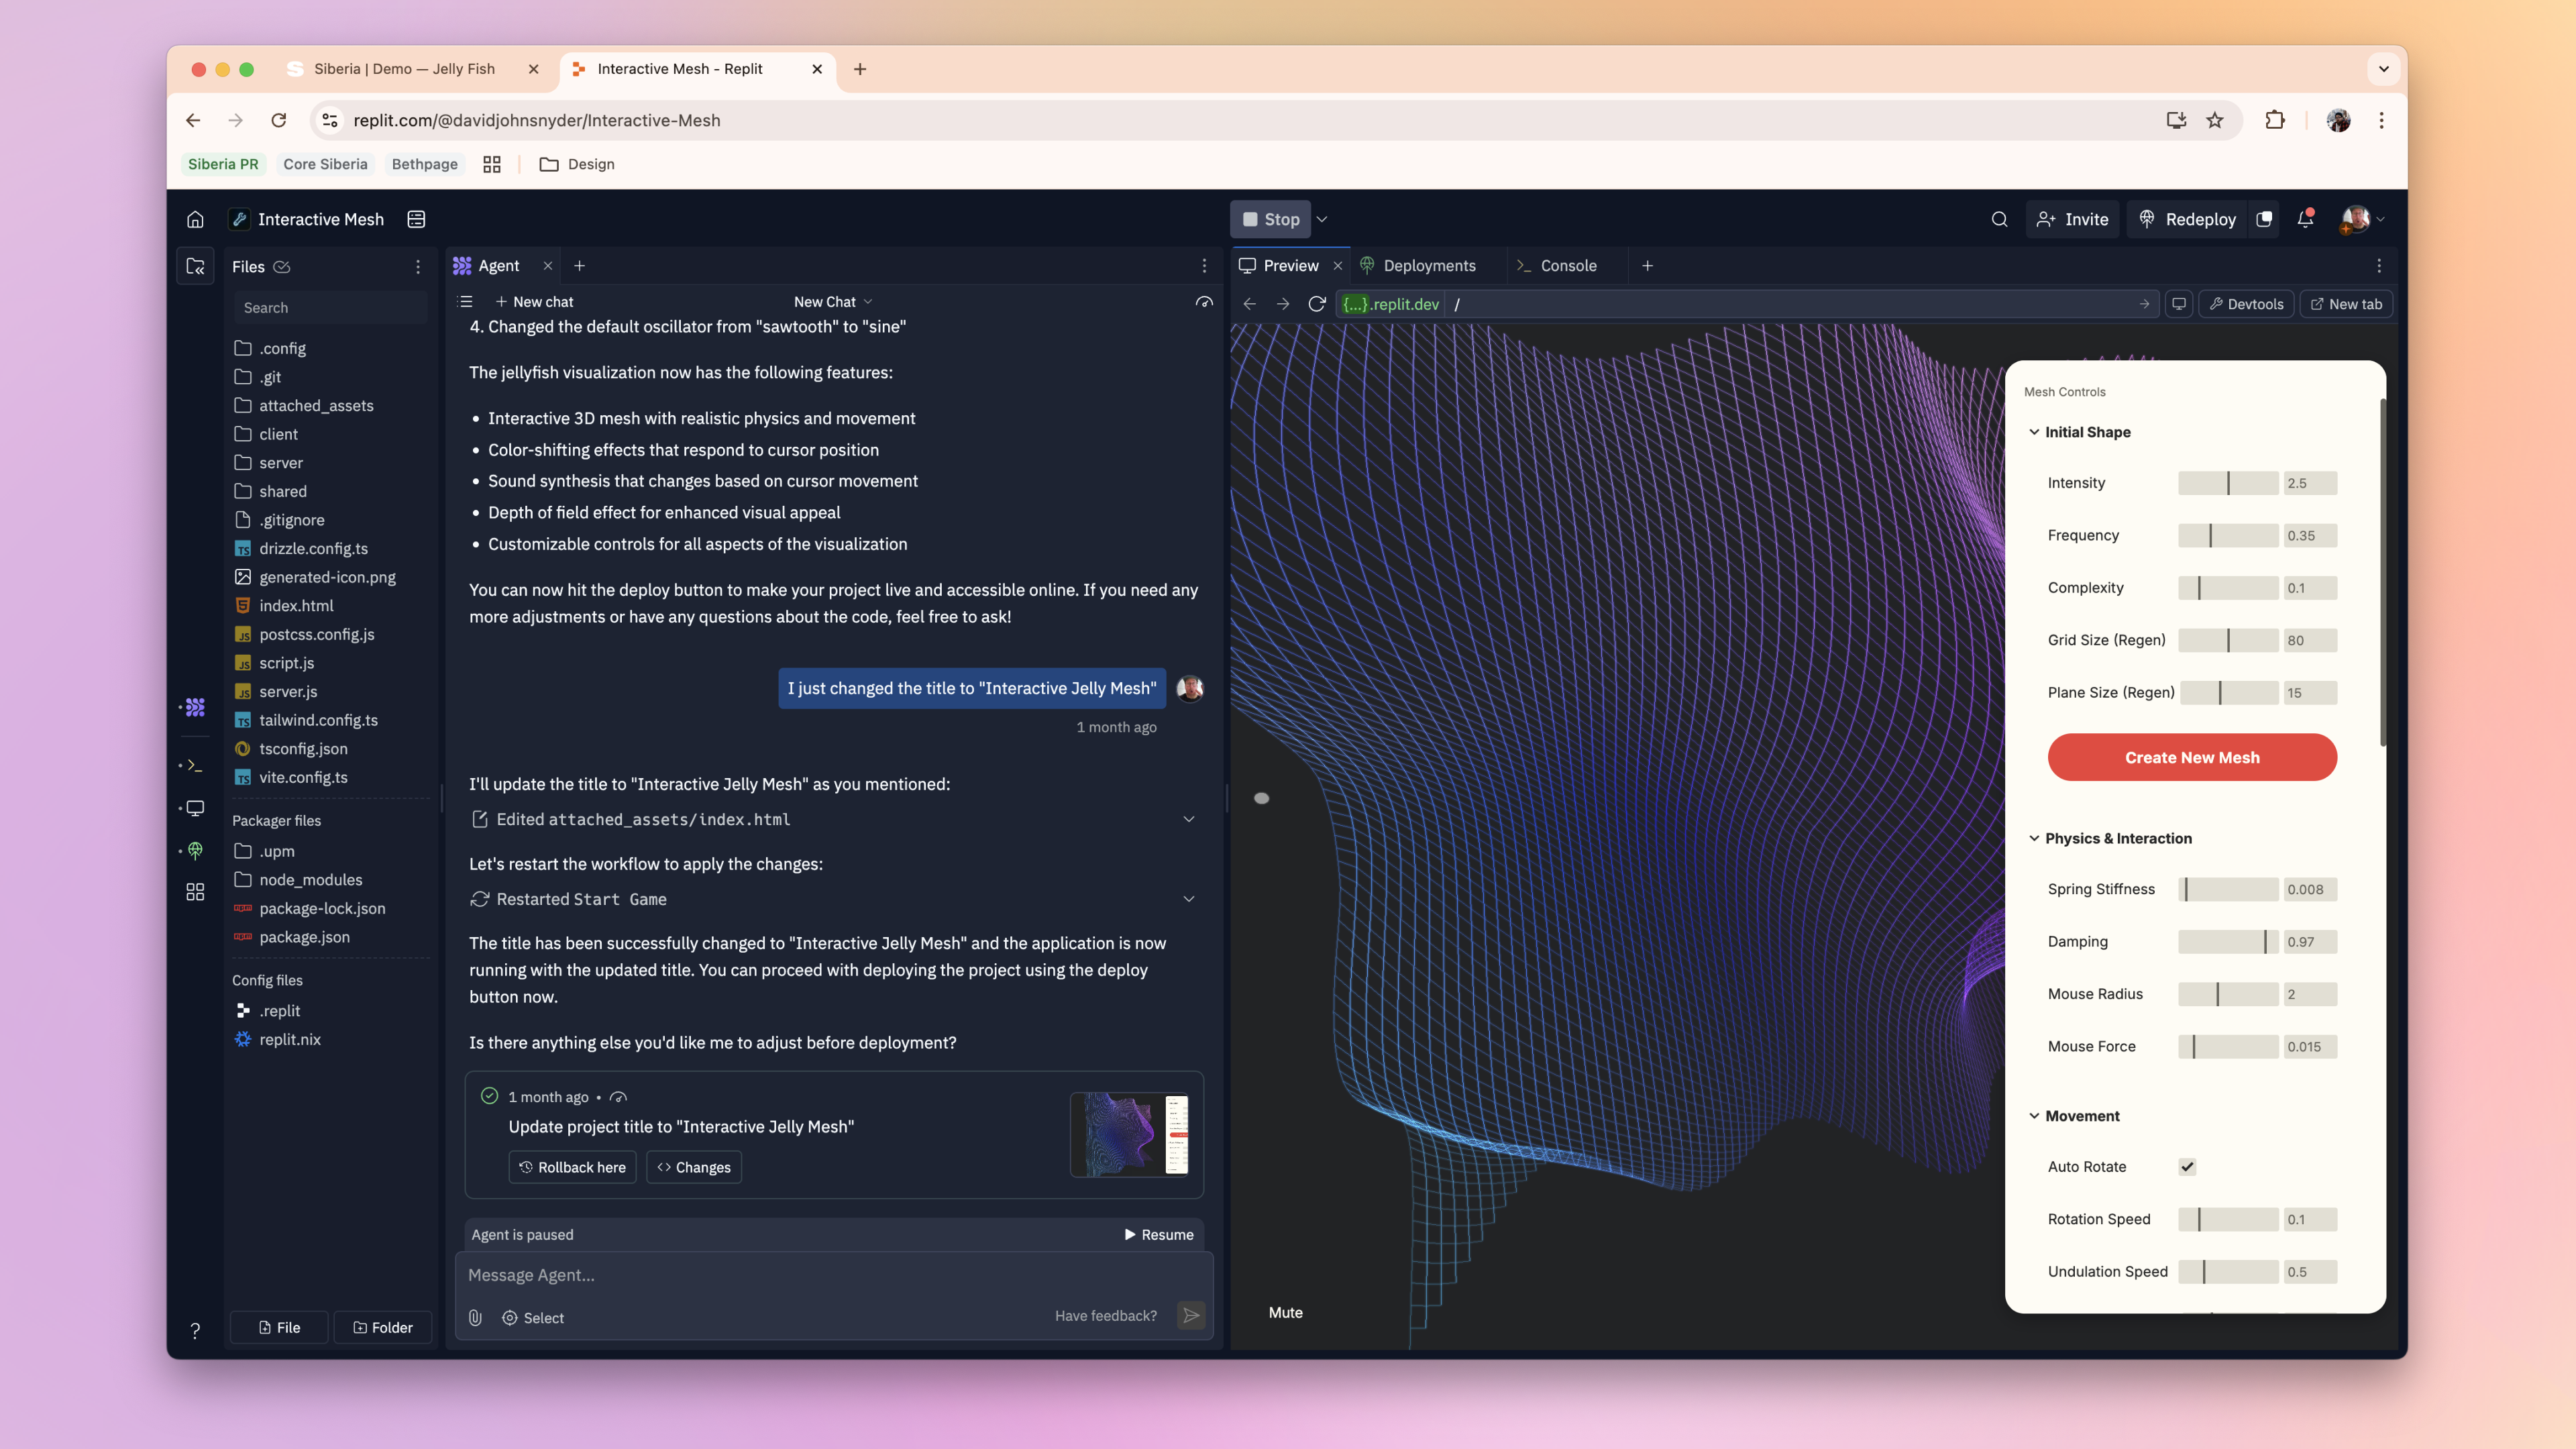Viewport: 2576px width, 1449px height.
Task: Click the agent checkpoint gauge icon
Action: 1204,302
